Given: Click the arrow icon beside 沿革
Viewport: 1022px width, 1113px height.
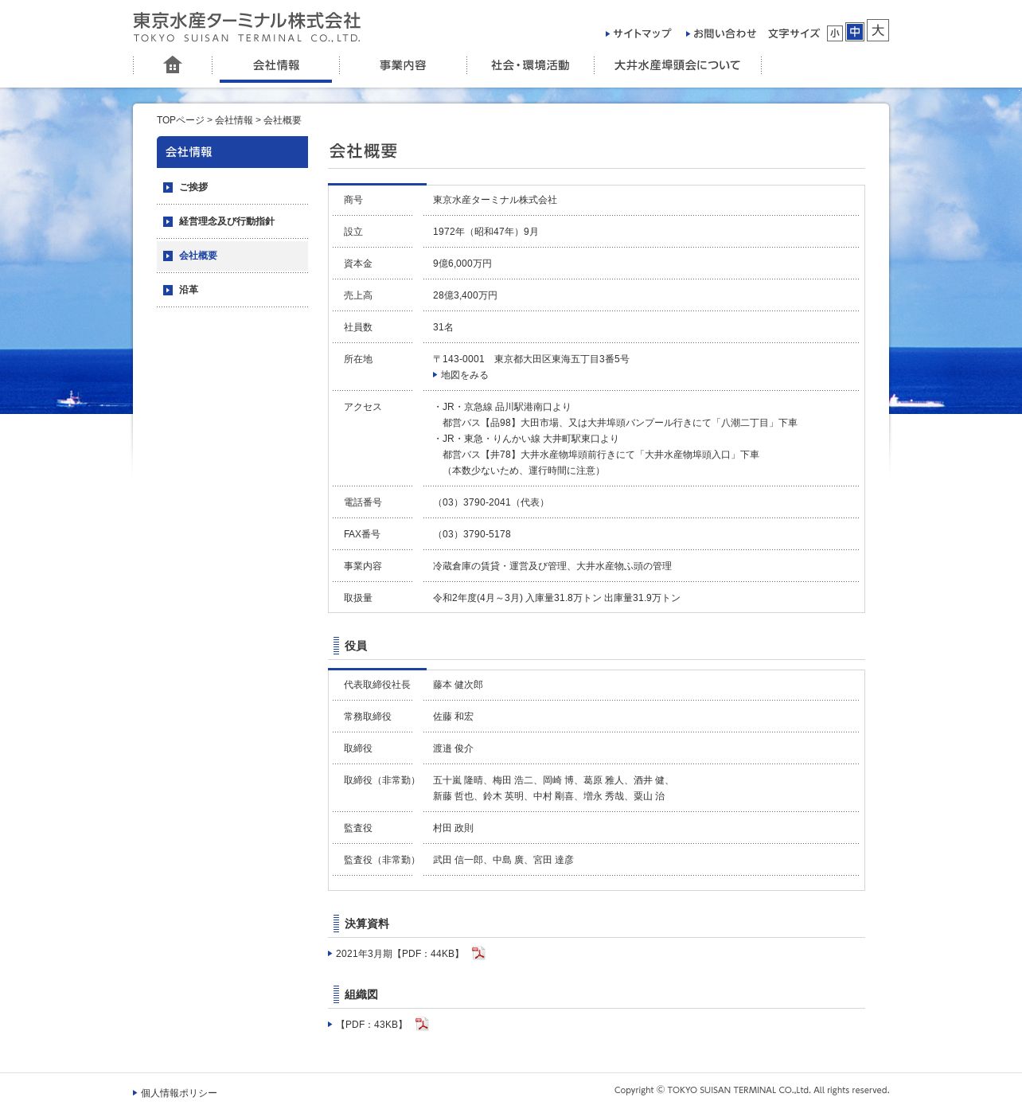Looking at the screenshot, I should point(168,291).
